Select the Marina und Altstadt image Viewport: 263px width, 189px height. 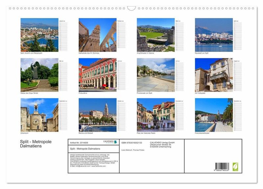pyautogui.click(x=97, y=115)
